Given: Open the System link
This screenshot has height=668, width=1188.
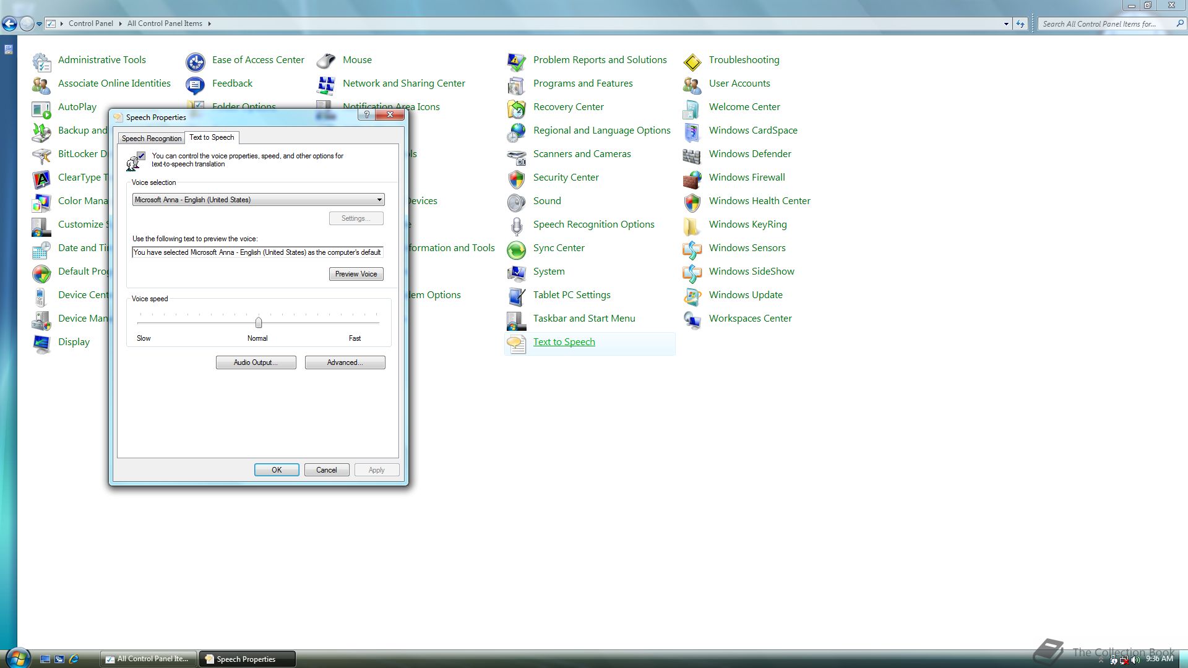Looking at the screenshot, I should (x=549, y=272).
